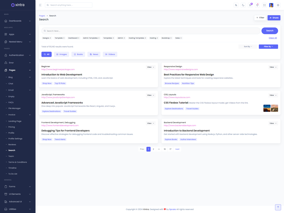
Task: Open the Filter By dropdown
Action: click(268, 47)
